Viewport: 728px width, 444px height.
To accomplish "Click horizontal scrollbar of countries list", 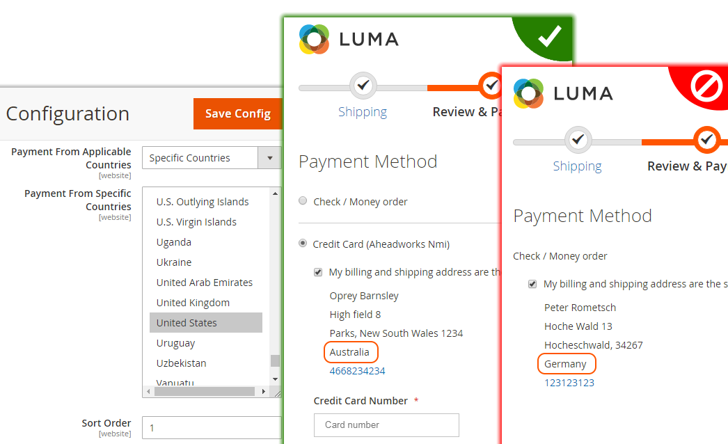I will [x=206, y=392].
